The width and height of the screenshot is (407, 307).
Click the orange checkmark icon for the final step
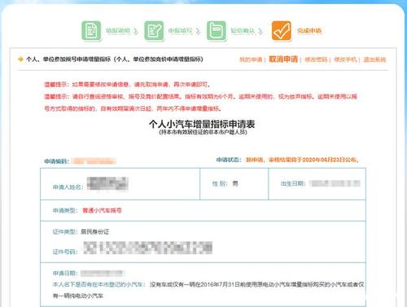pyautogui.click(x=282, y=31)
